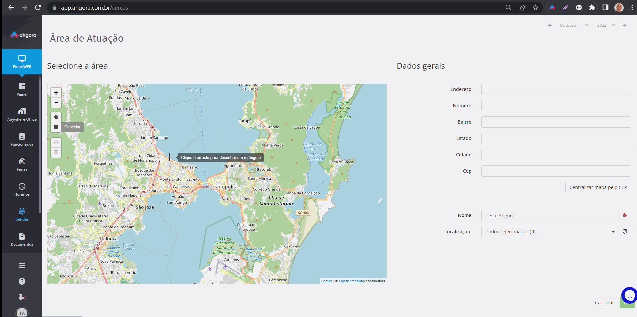Open the OpenStreetMap link
The image size is (637, 317).
352,281
